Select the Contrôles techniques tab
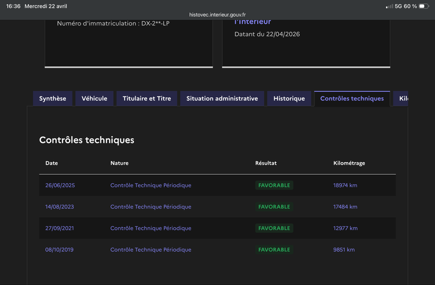Image resolution: width=435 pixels, height=285 pixels. (x=352, y=99)
